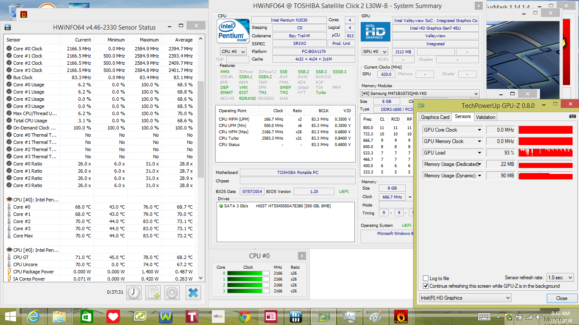Select the Total CPU Usage row
The width and height of the screenshot is (579, 325).
100,121
